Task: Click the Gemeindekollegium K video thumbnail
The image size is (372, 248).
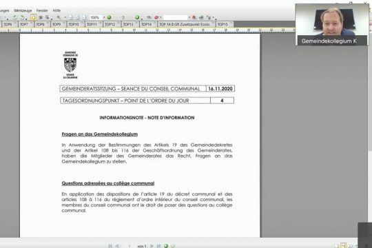Action: coord(332,24)
